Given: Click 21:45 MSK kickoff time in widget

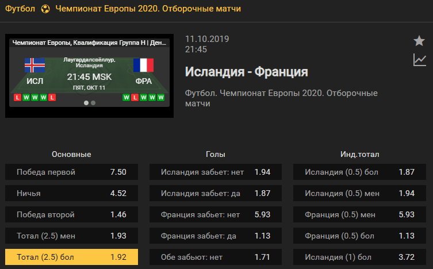Looking at the screenshot, I should pos(89,76).
